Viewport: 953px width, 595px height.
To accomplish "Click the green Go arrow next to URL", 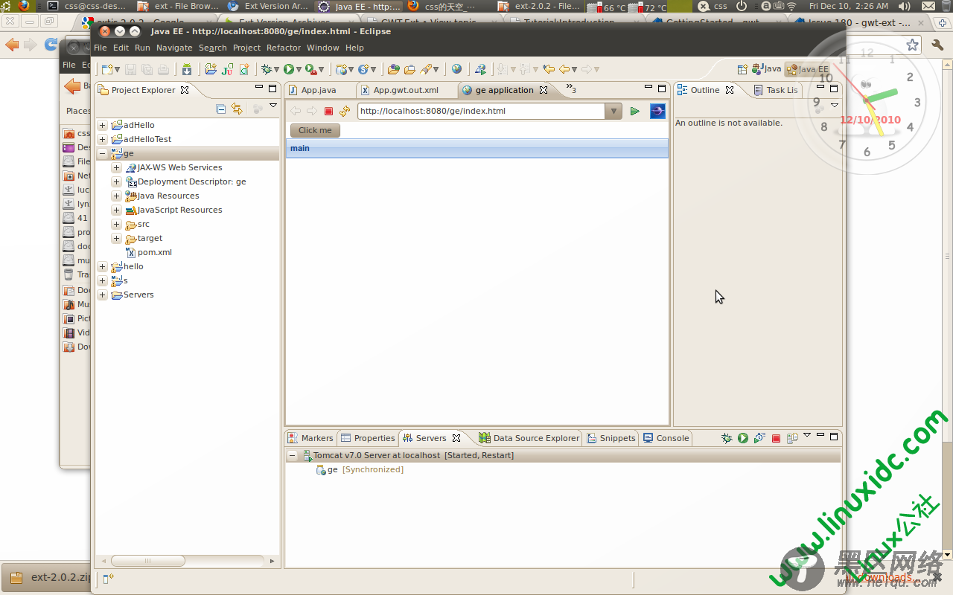I will tap(635, 112).
